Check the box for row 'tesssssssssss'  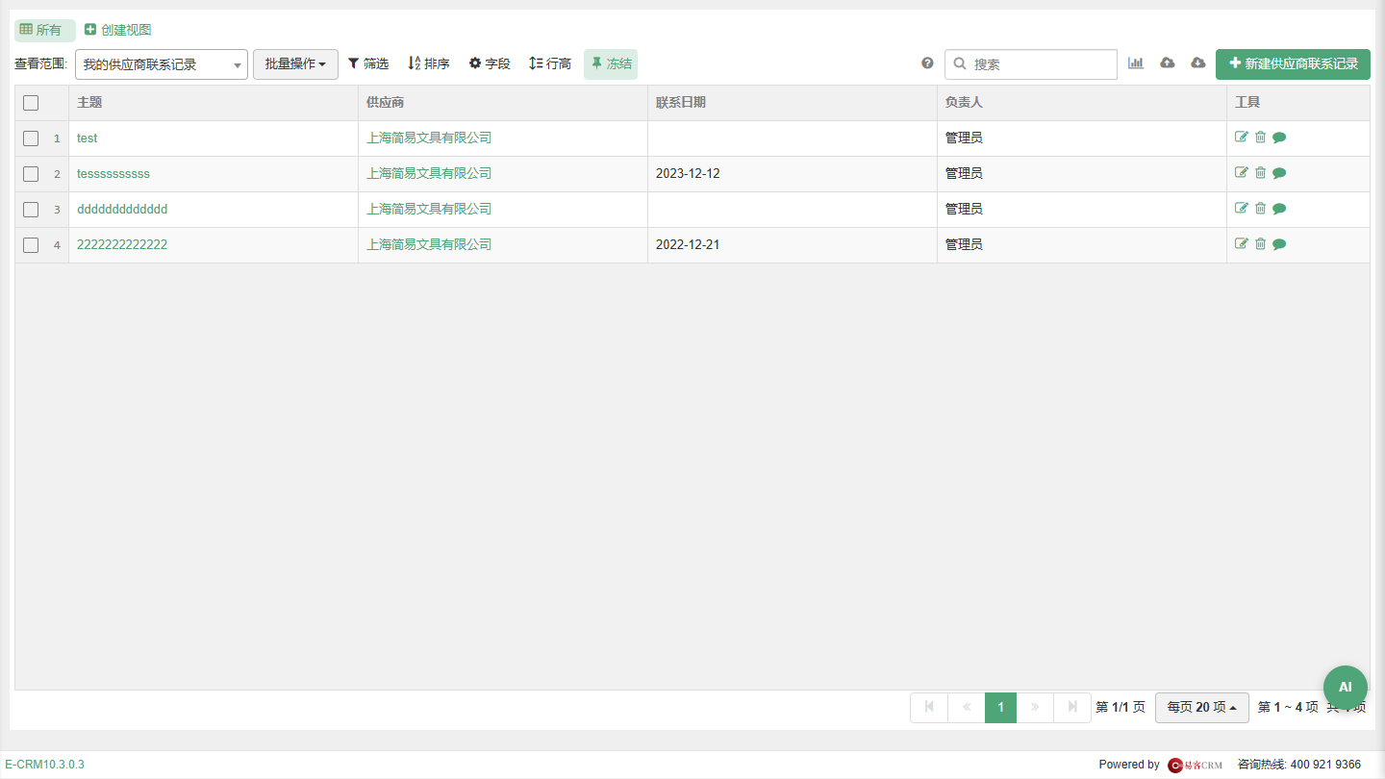coord(31,174)
